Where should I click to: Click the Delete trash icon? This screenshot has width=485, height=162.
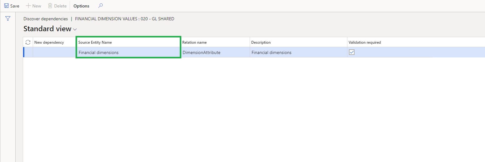pyautogui.click(x=50, y=6)
